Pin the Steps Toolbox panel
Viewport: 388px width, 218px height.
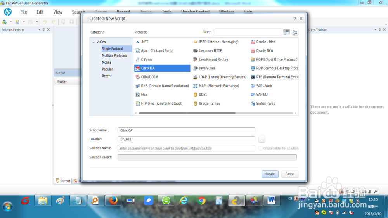tap(379, 30)
